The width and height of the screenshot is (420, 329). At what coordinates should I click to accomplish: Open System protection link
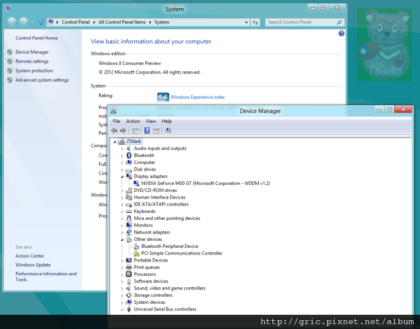(34, 71)
